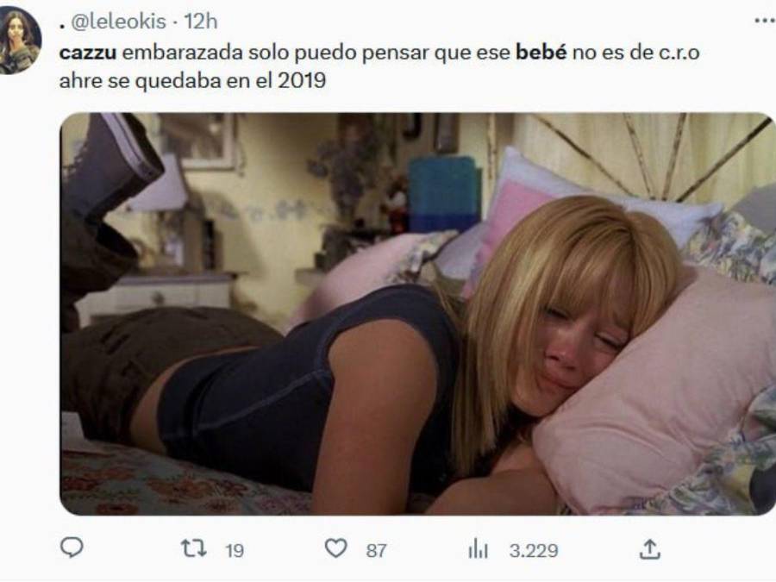Retweet this post using the arrows icon

(193, 549)
